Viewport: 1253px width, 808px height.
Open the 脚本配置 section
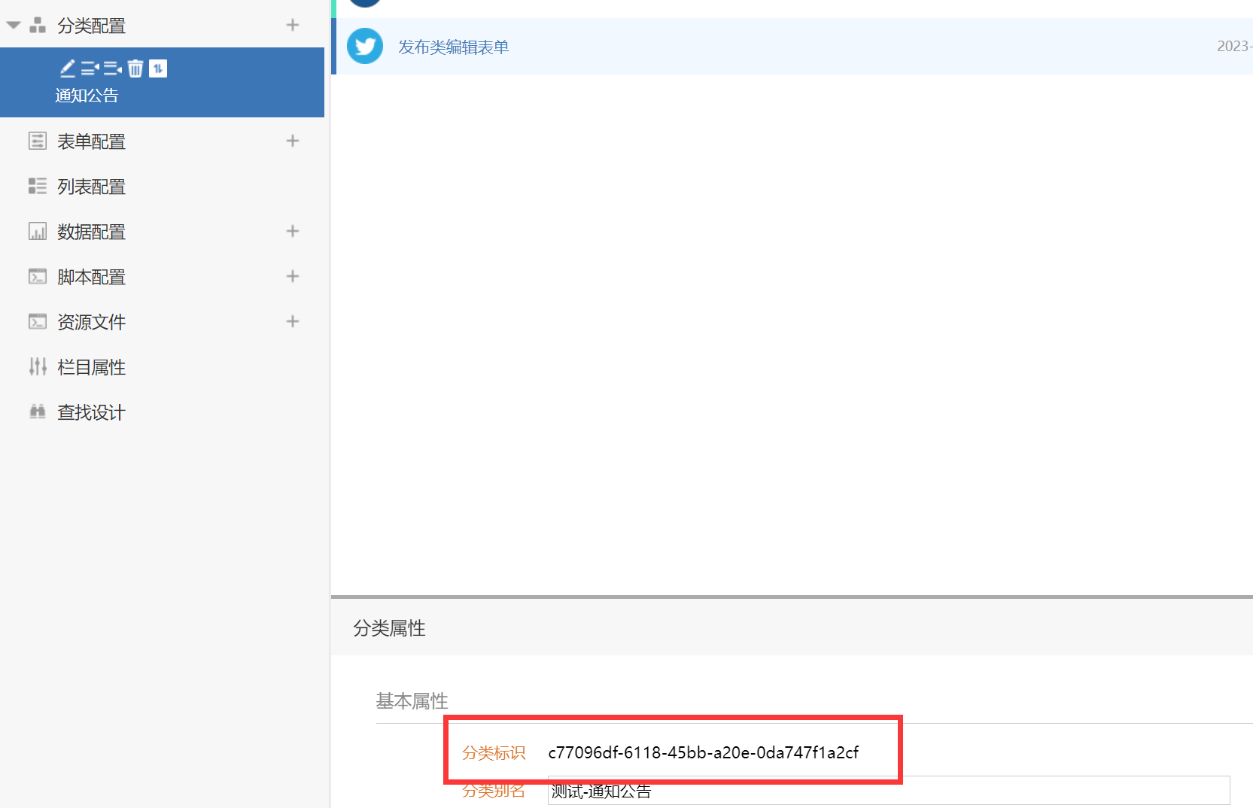(92, 277)
